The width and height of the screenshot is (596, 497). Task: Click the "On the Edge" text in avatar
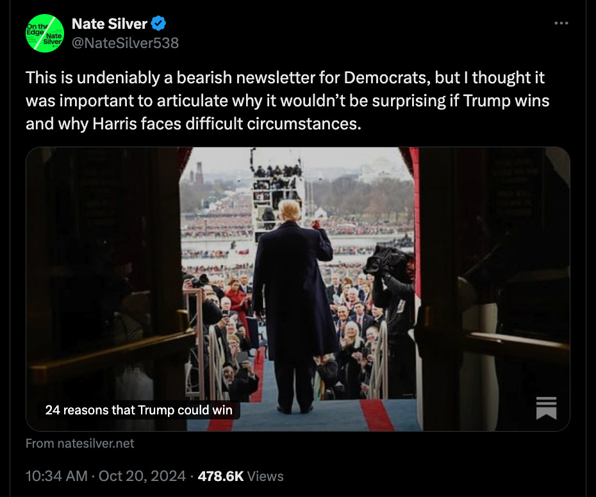[x=36, y=29]
